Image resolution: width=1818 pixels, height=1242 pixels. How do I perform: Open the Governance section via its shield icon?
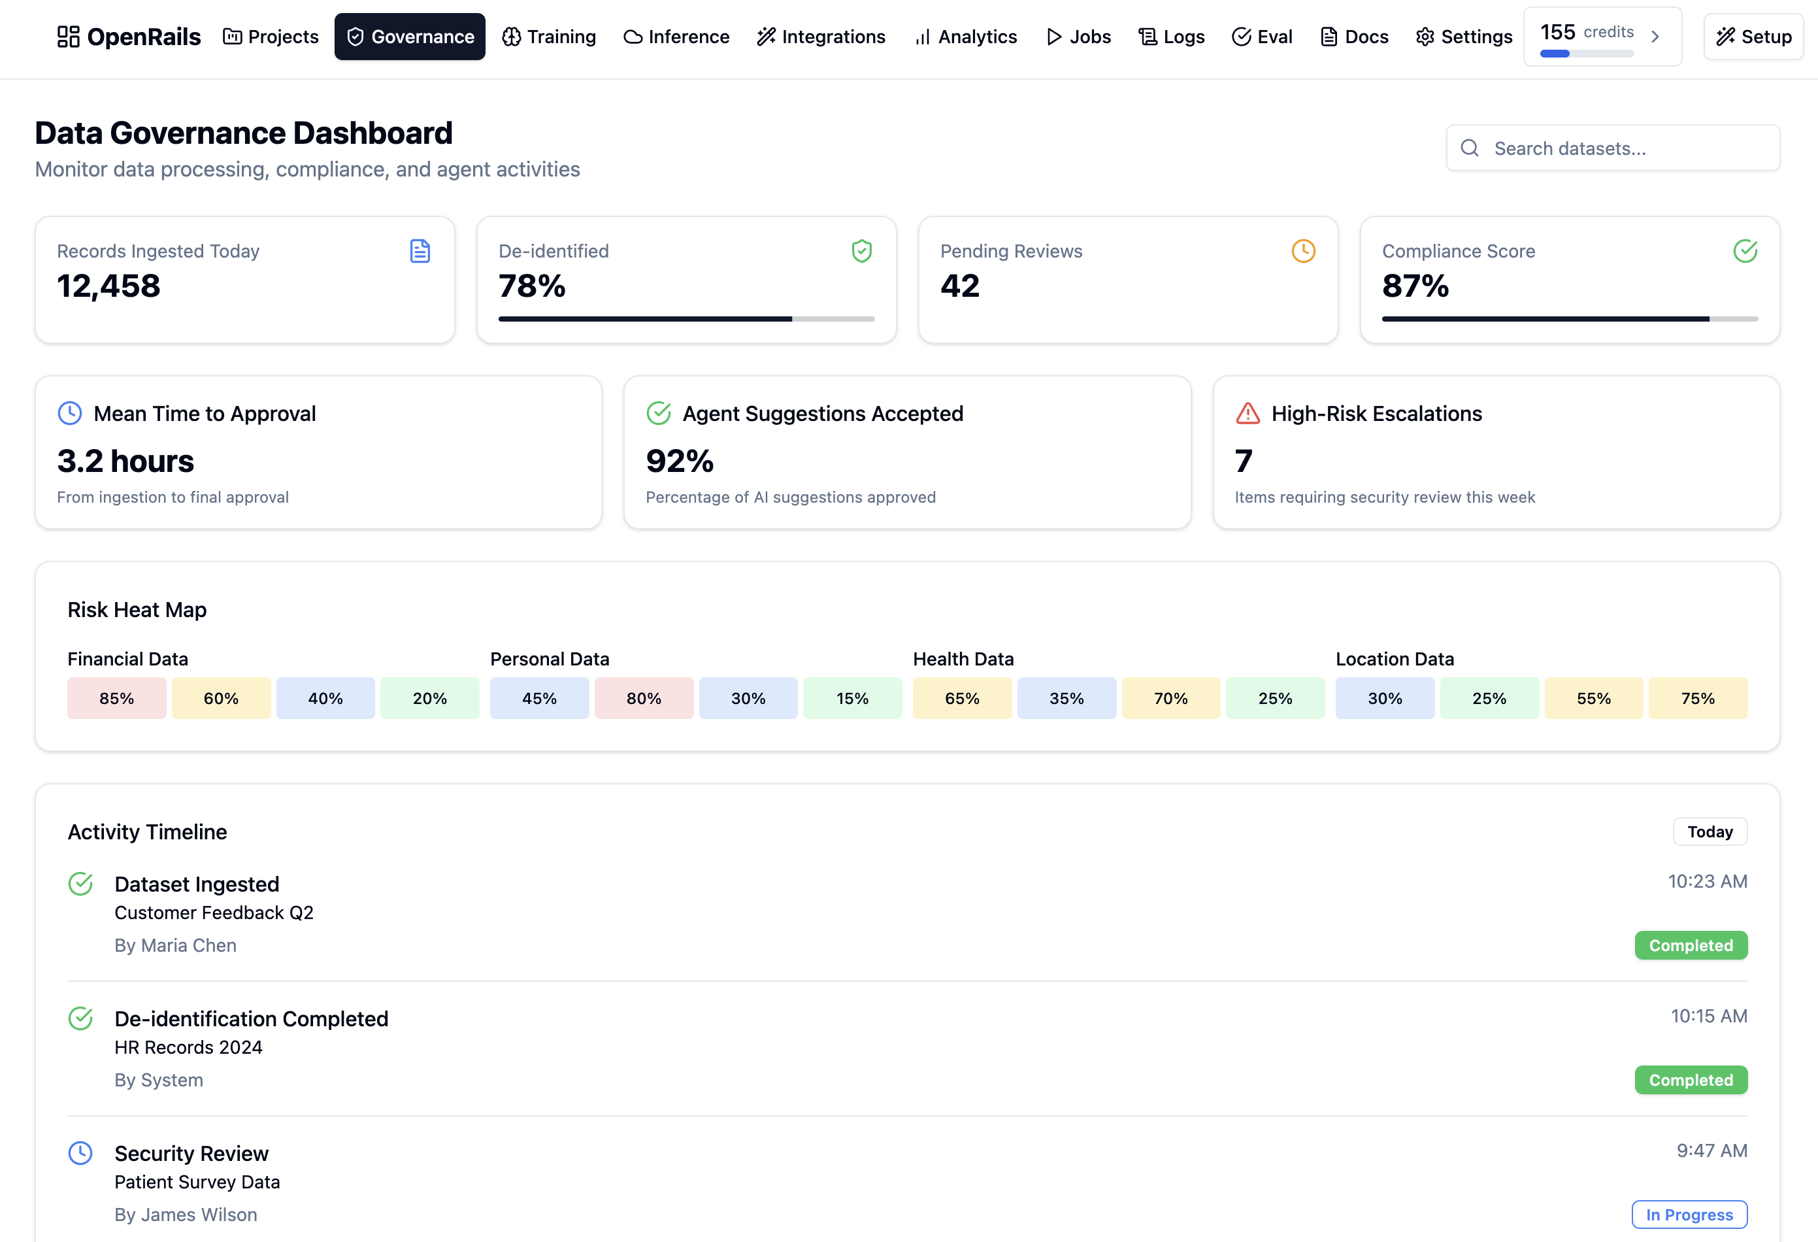357,36
